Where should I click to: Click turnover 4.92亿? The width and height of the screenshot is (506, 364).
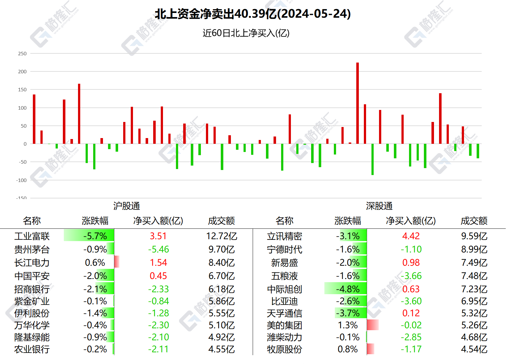pos(221,337)
